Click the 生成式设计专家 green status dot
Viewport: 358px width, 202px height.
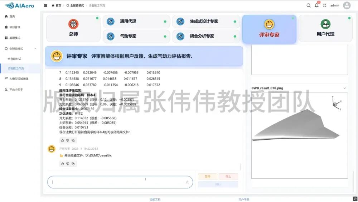click(x=235, y=22)
